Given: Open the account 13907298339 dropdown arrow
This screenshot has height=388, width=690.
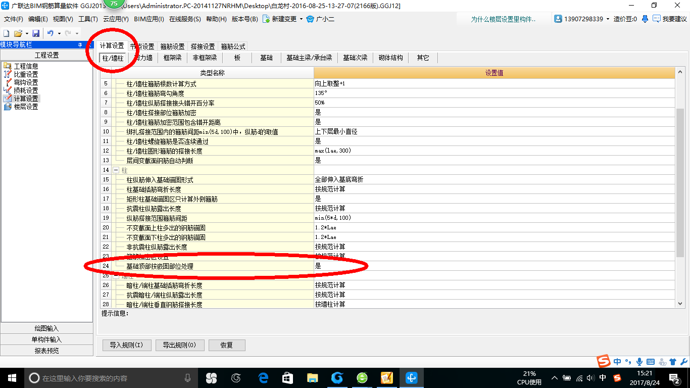Looking at the screenshot, I should coord(608,19).
